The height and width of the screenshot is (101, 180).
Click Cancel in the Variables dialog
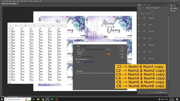(122, 50)
